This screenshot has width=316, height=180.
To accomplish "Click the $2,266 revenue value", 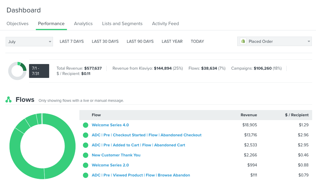I will click(x=250, y=155).
